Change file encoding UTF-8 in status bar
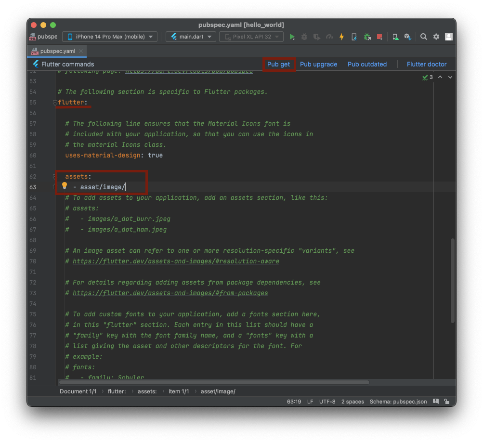The height and width of the screenshot is (442, 483). 327,402
